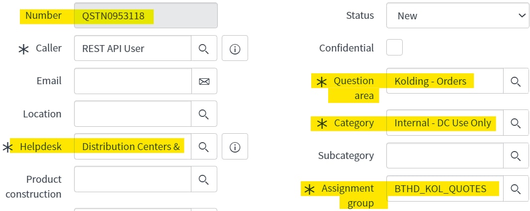Click into the Email input field
530x211 pixels.
coord(133,81)
